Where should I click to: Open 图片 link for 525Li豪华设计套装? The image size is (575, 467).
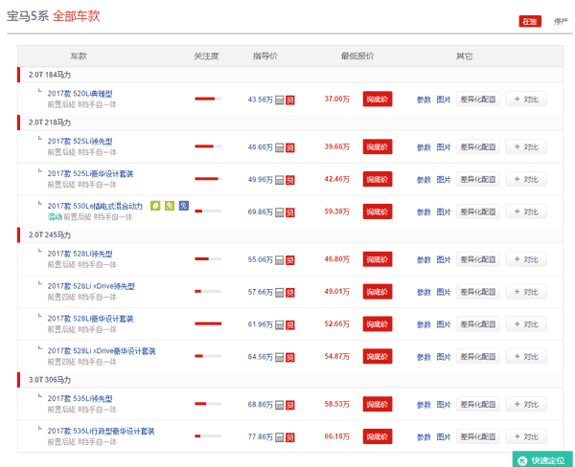(x=444, y=180)
